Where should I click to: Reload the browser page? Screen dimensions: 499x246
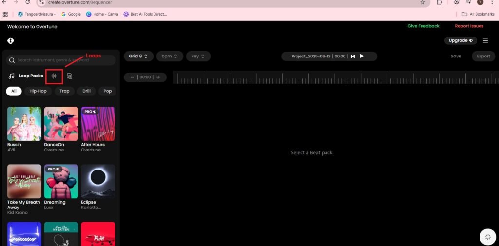27,2
